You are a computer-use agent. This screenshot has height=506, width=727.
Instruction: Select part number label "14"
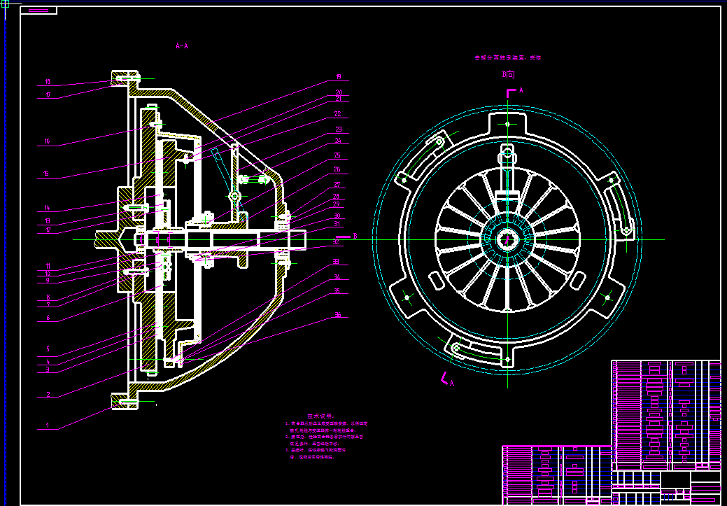48,208
